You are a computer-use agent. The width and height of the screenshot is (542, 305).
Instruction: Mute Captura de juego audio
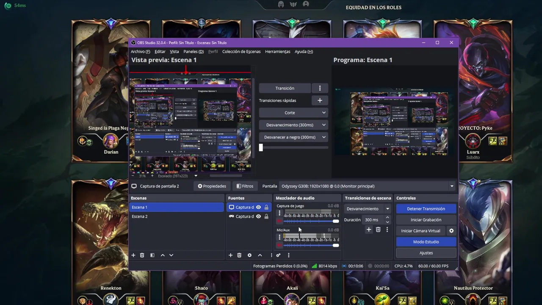279,221
